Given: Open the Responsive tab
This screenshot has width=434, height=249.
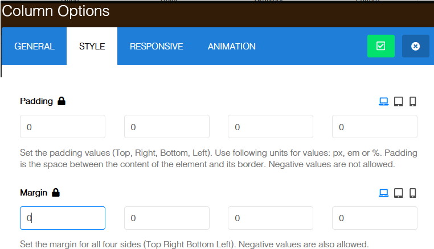Looking at the screenshot, I should coord(156,47).
